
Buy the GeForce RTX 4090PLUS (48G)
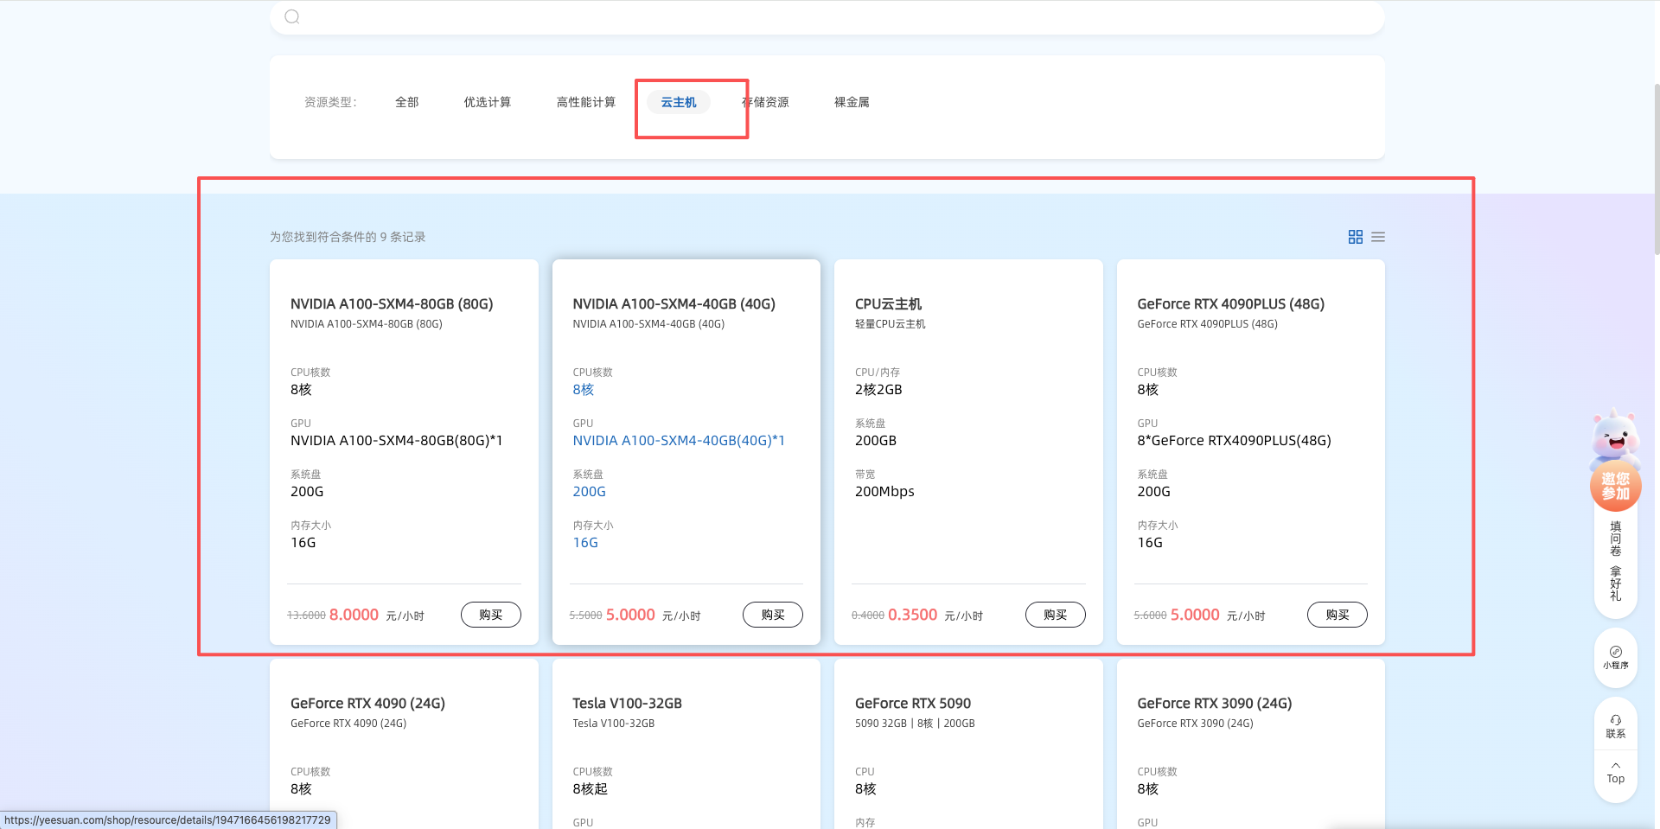(1337, 615)
